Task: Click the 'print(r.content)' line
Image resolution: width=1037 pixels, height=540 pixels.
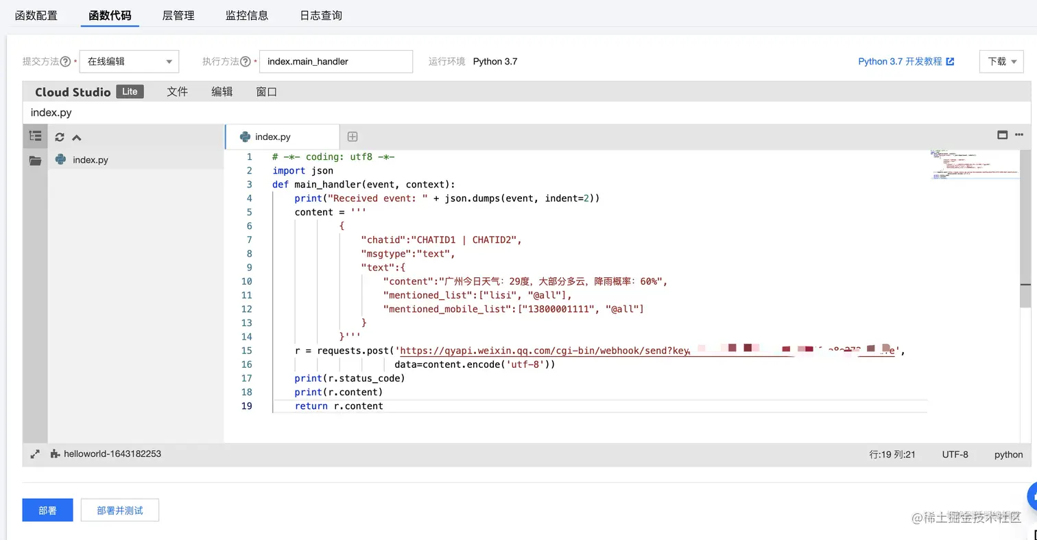Action: [339, 392]
